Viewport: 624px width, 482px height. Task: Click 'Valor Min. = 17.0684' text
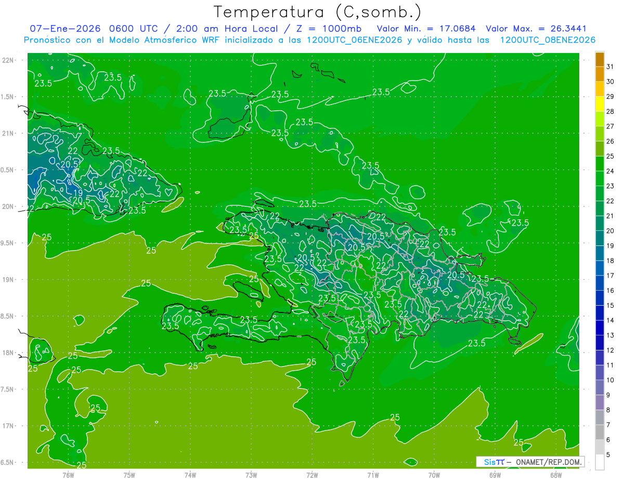pos(426,29)
